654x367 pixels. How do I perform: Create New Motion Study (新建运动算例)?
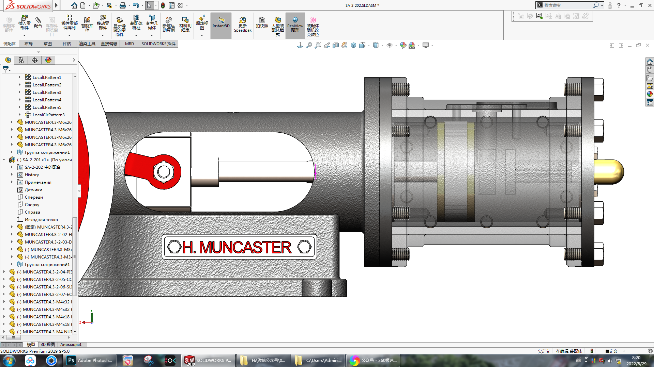click(168, 24)
